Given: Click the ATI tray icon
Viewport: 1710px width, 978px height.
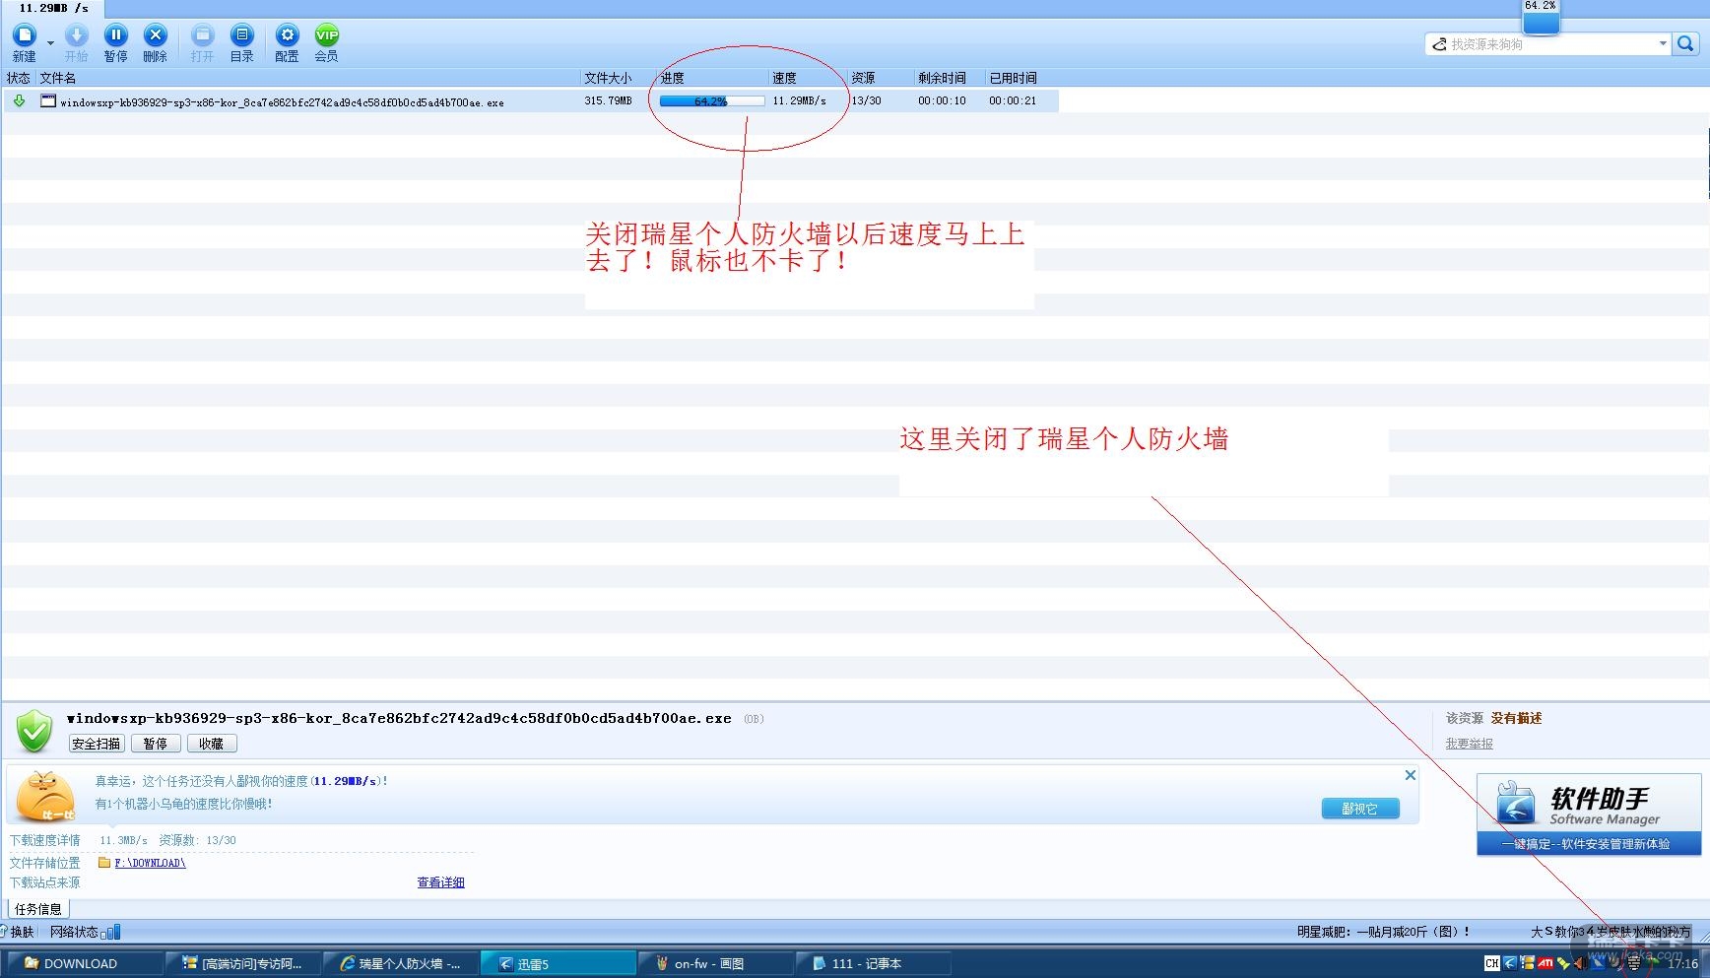Looking at the screenshot, I should coord(1546,963).
